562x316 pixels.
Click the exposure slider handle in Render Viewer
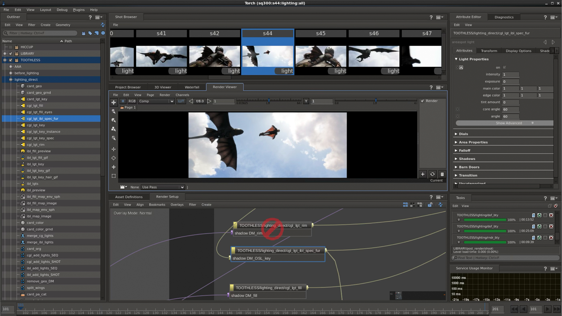click(269, 101)
